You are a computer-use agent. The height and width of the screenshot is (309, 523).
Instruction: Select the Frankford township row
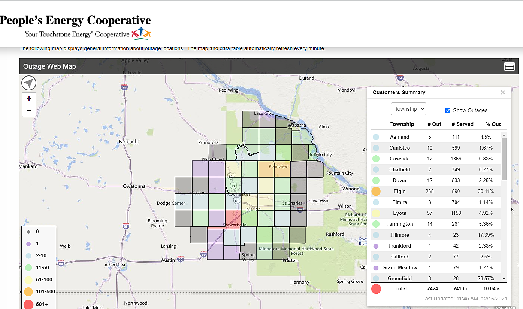436,246
